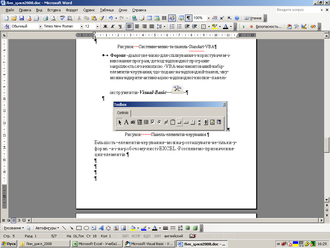This screenshot has height=248, width=330.
Task: Expand line spacing dropdown arrow
Action: coord(164,26)
